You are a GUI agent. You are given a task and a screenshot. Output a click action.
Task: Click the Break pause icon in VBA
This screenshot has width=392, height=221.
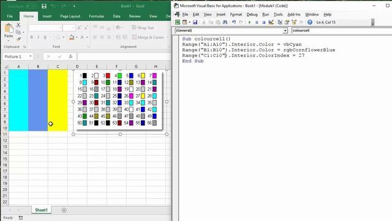coord(257,22)
